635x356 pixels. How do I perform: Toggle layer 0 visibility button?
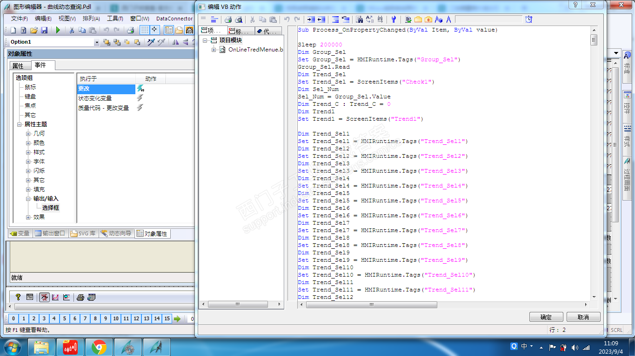[13, 319]
